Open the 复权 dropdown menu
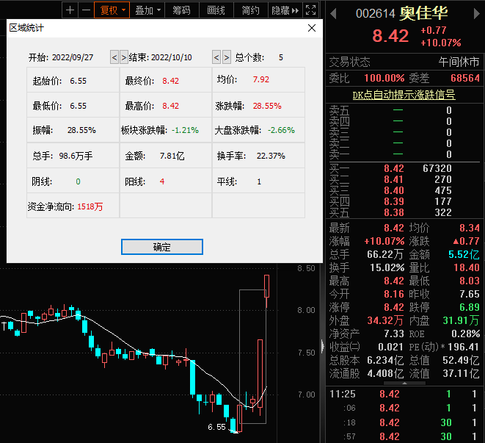This screenshot has width=485, height=443. 114,10
